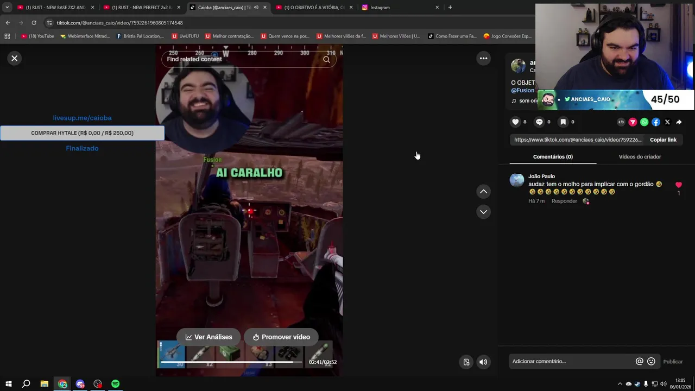Screen dimensions: 695x391
Task: Open Spotify from the taskbar
Action: click(115, 384)
